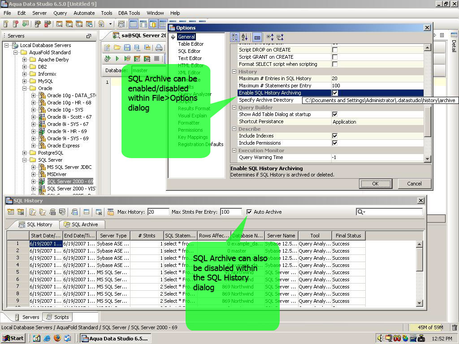Expand the Apache Derby folder node
The height and width of the screenshot is (344, 459).
click(25, 60)
